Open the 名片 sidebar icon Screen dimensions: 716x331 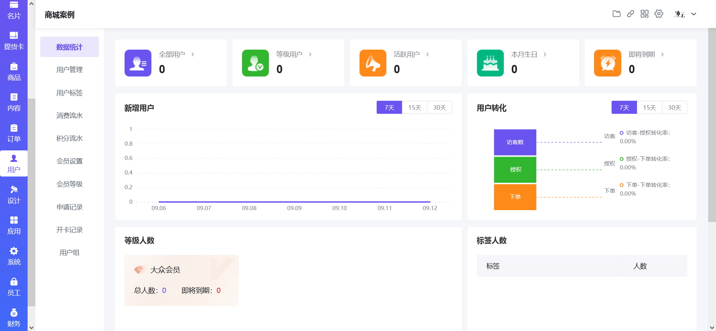pyautogui.click(x=14, y=10)
